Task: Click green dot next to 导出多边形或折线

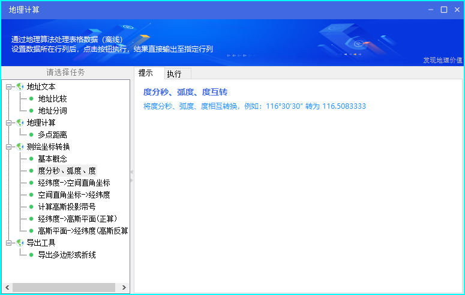Action: [x=31, y=255]
